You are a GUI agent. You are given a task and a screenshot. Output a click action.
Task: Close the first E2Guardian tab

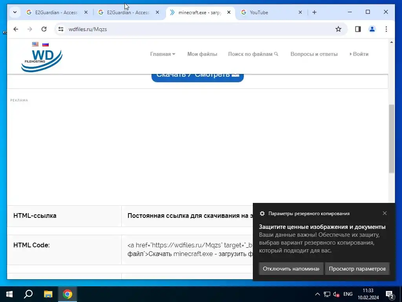(86, 12)
